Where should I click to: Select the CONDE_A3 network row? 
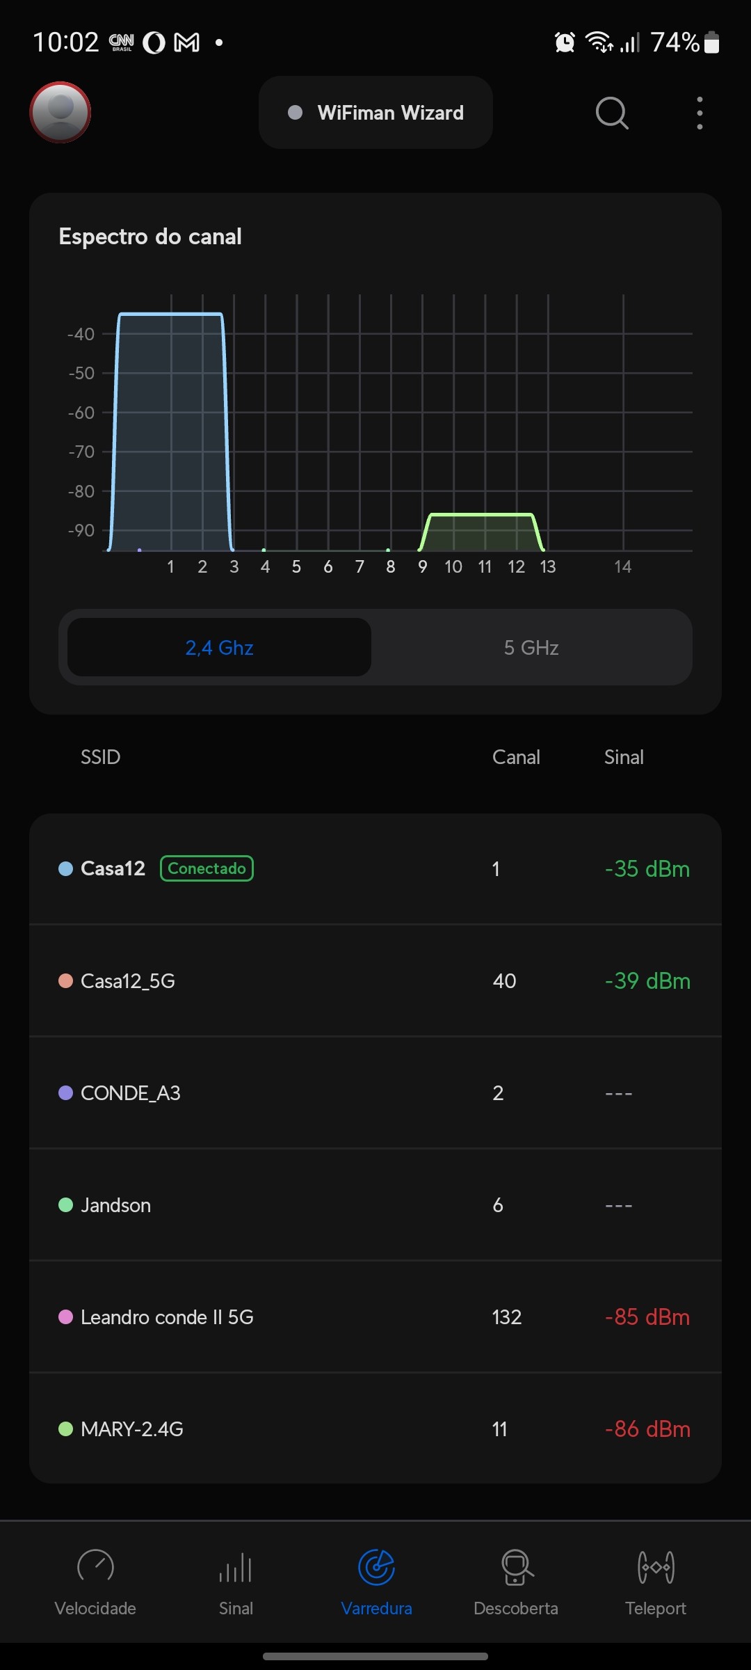tap(375, 1093)
